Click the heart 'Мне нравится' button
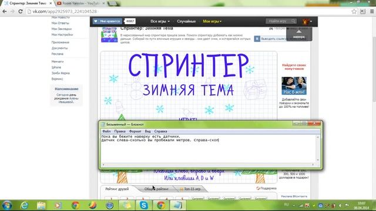Image resolution: width=376 pixels, height=211 pixels. 108,21
